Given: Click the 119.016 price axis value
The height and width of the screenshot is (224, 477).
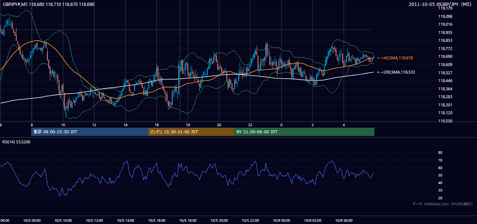Looking at the screenshot, I should pyautogui.click(x=445, y=25).
